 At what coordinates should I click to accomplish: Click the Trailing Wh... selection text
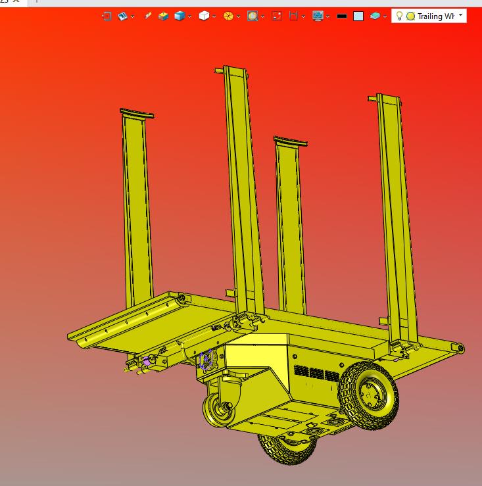tap(436, 16)
